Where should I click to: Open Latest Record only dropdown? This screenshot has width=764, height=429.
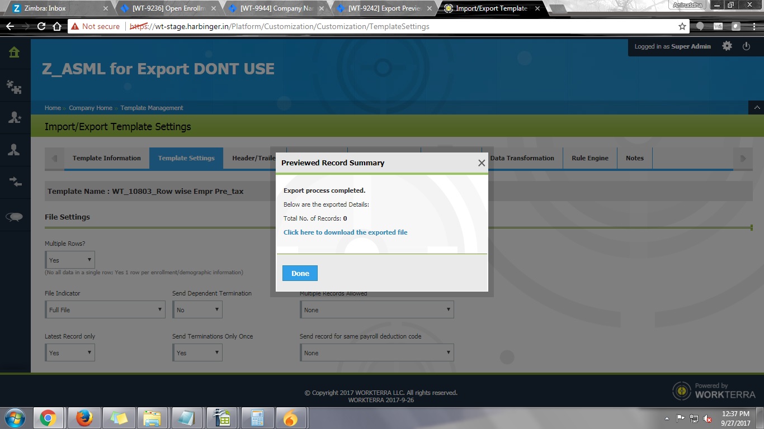[70, 352]
